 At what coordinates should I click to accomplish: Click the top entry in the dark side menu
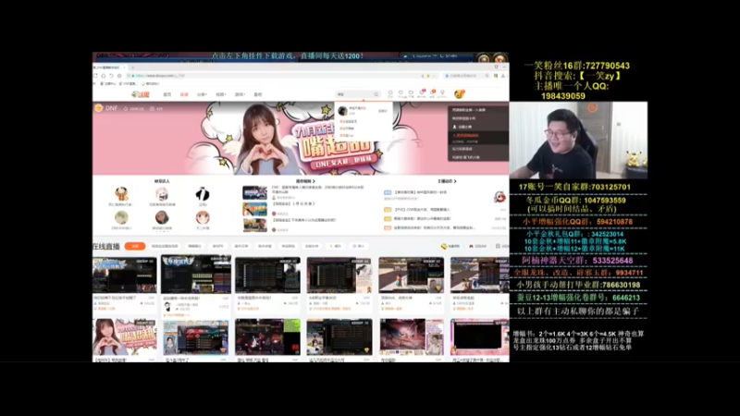pos(477,110)
